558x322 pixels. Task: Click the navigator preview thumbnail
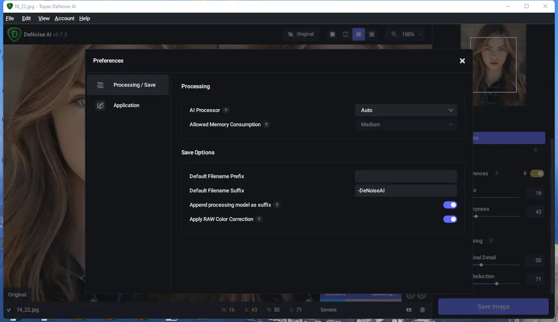[x=493, y=65]
